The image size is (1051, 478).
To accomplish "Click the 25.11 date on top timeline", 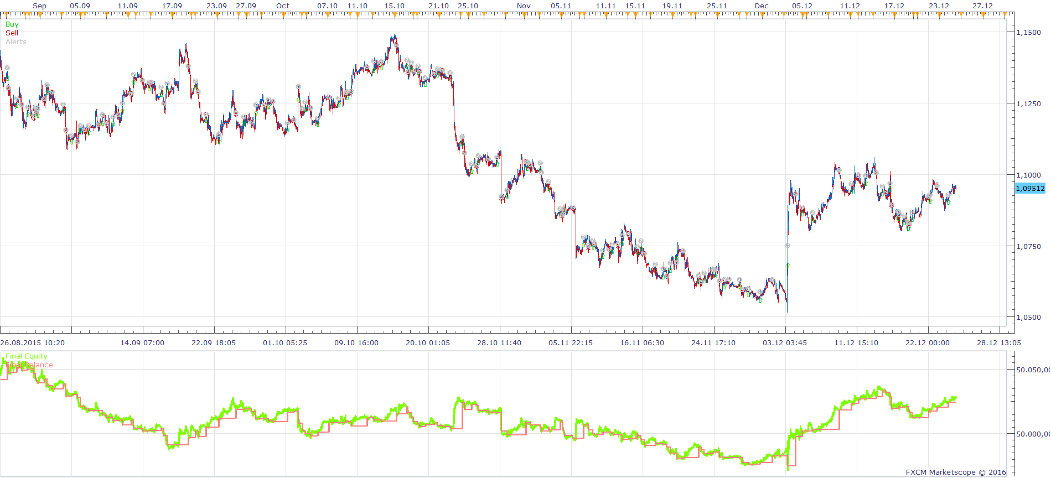I will [x=717, y=6].
